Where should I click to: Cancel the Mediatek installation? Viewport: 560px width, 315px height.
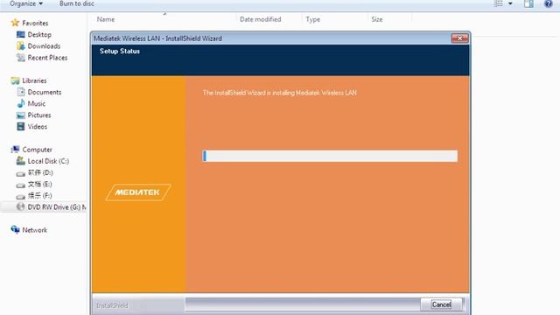click(x=441, y=304)
